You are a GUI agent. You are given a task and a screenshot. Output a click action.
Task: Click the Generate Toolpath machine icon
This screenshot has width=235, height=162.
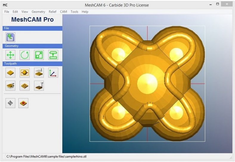(39, 86)
